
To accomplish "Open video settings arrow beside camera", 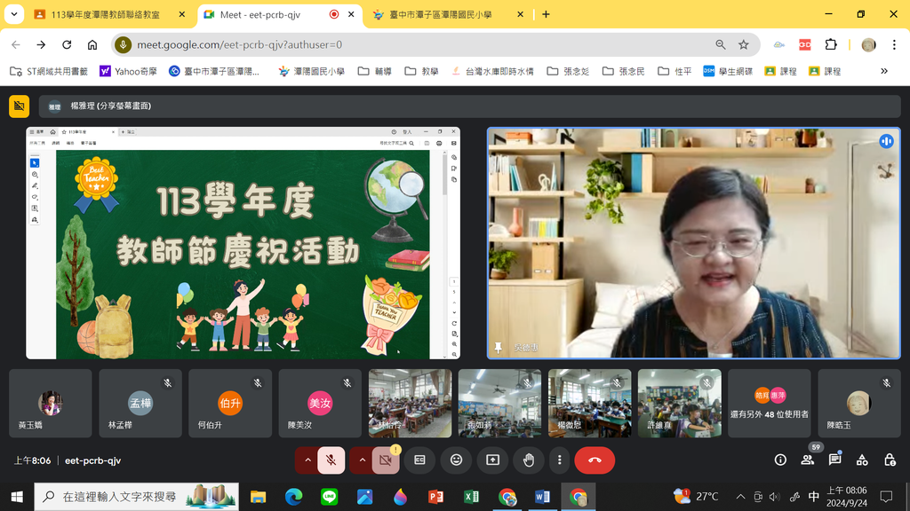I will coord(362,460).
